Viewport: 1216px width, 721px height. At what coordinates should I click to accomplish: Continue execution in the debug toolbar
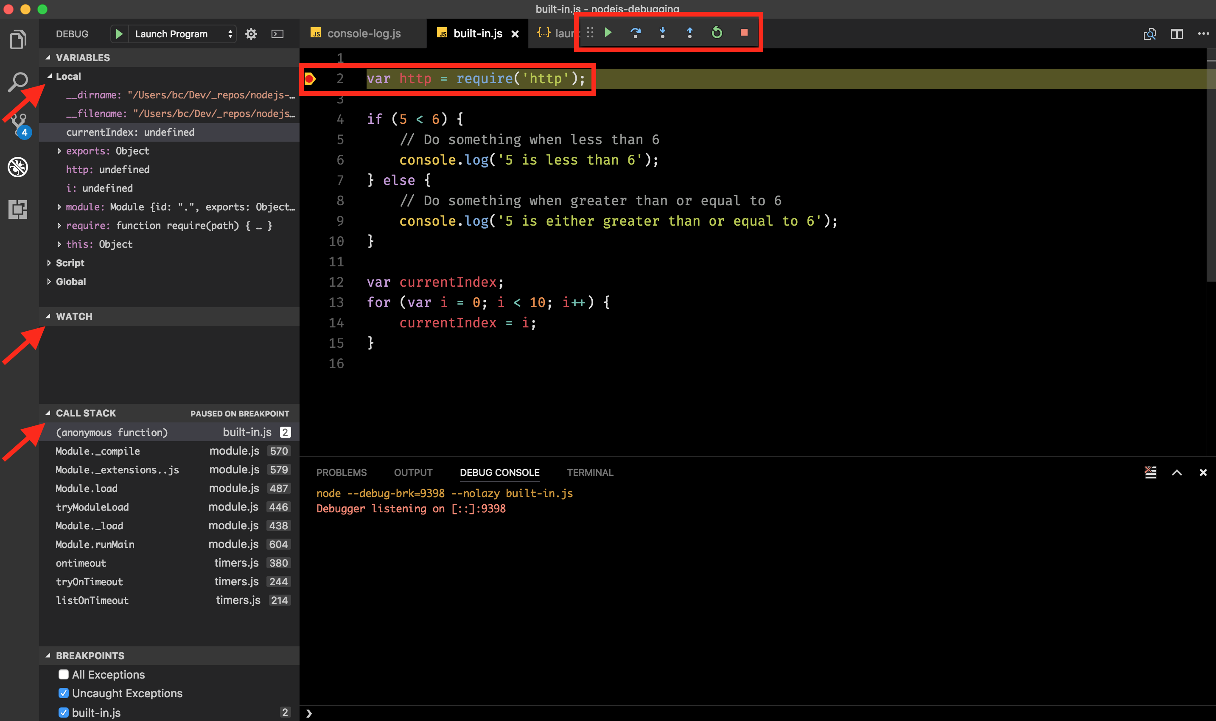pos(608,33)
